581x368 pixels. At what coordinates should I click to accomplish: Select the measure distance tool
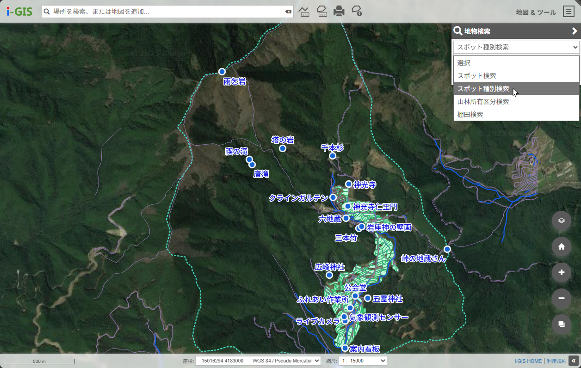304,12
